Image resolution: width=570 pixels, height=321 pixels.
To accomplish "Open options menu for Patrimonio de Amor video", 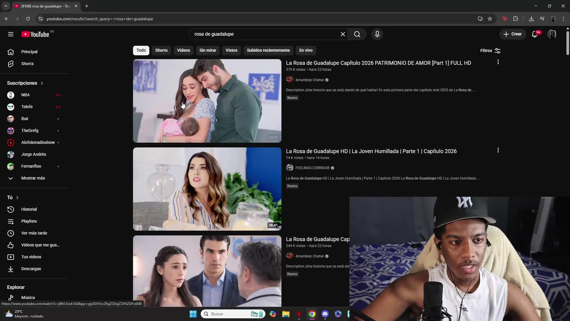I will tap(498, 62).
